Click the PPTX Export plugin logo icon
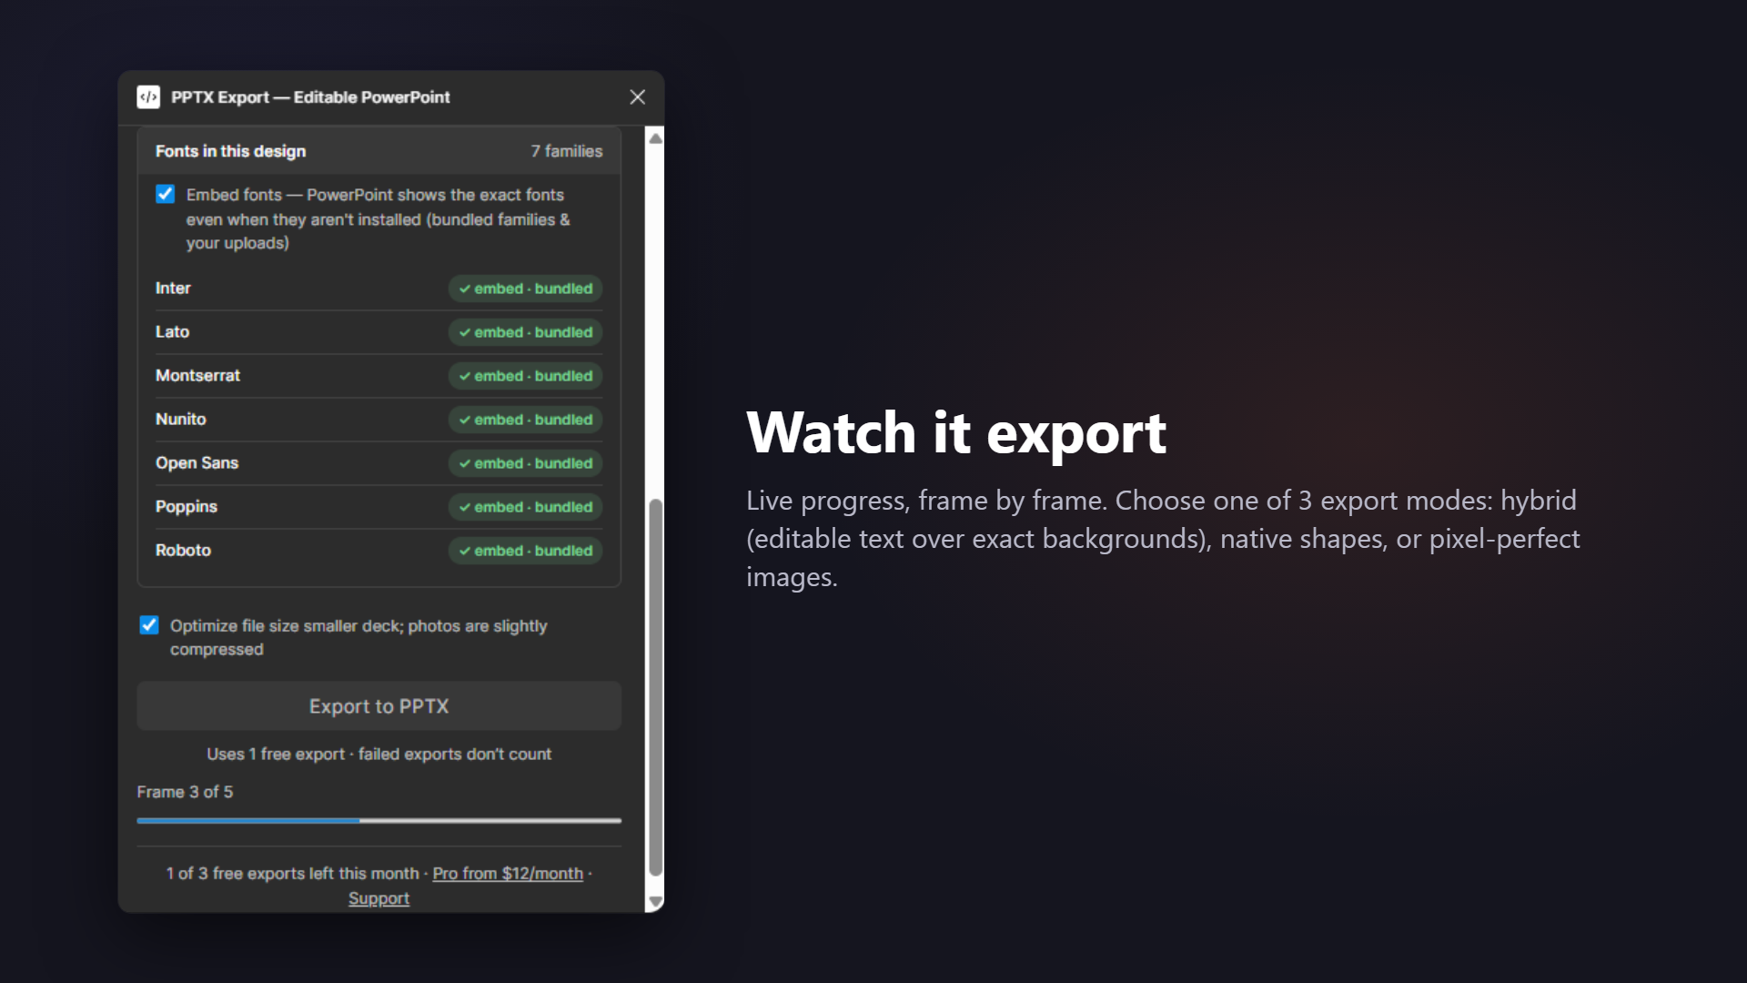 tap(148, 97)
